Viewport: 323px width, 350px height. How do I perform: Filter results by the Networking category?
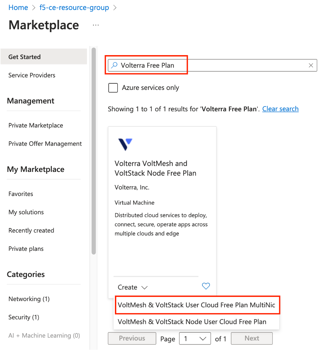click(x=29, y=299)
